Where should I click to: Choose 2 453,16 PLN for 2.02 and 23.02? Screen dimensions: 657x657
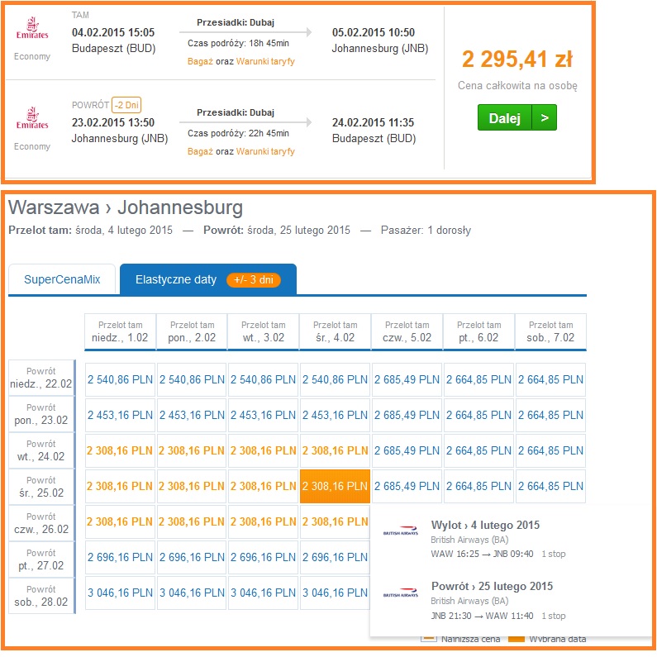point(192,415)
